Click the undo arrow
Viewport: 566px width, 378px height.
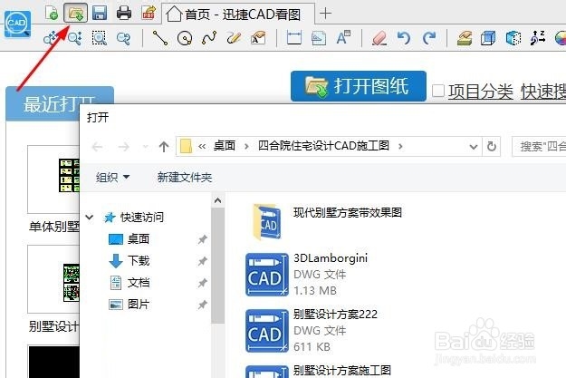(404, 38)
